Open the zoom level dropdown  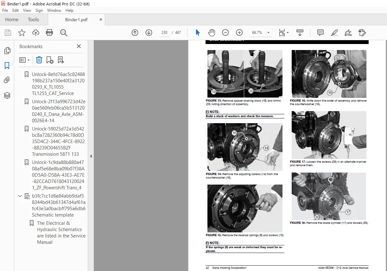point(268,33)
